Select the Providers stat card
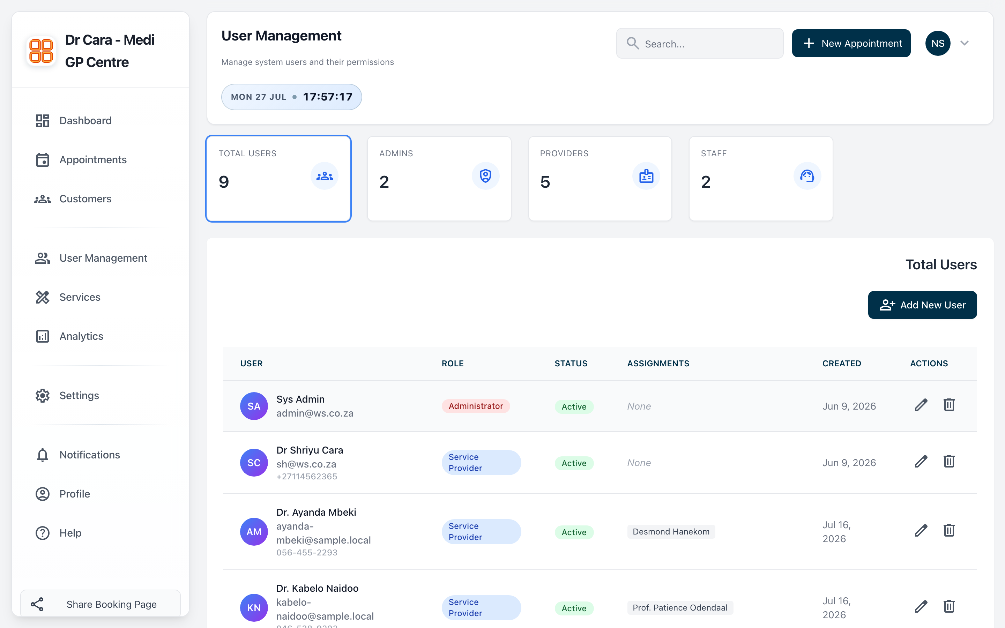The width and height of the screenshot is (1005, 628). [600, 179]
